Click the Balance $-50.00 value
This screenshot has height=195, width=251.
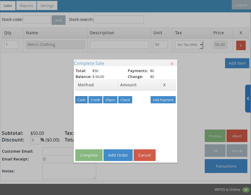98,77
